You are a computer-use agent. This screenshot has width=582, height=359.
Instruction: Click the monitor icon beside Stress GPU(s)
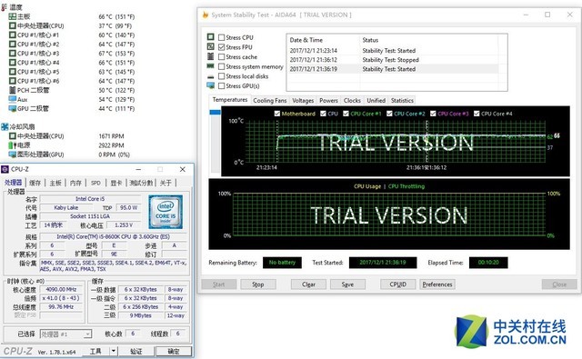click(210, 85)
